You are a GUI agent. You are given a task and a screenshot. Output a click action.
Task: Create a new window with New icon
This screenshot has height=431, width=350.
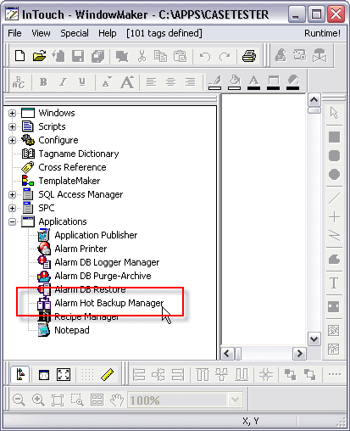[19, 56]
